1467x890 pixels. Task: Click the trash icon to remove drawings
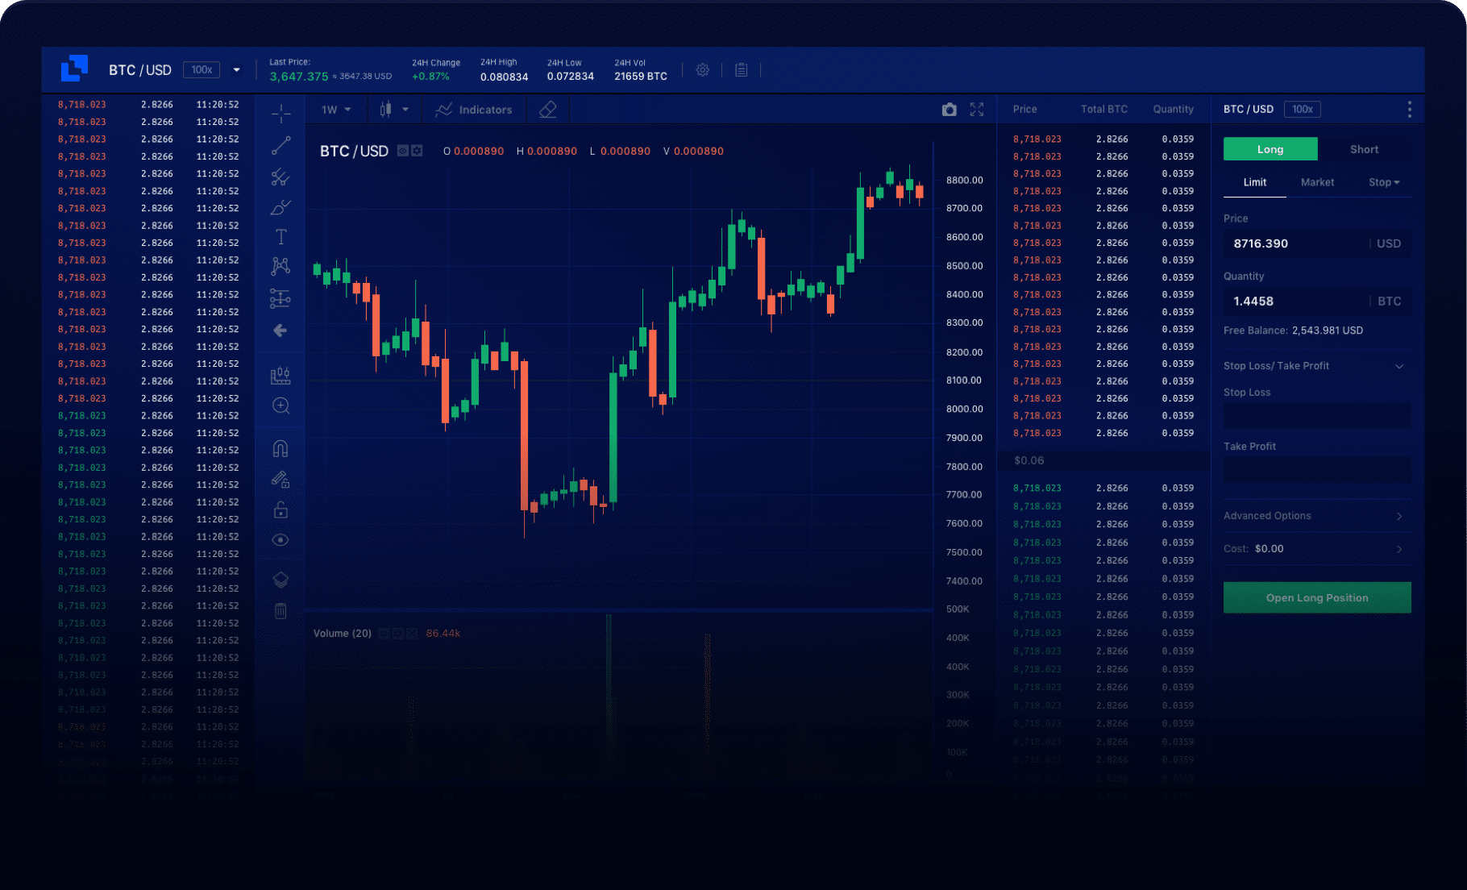click(281, 611)
